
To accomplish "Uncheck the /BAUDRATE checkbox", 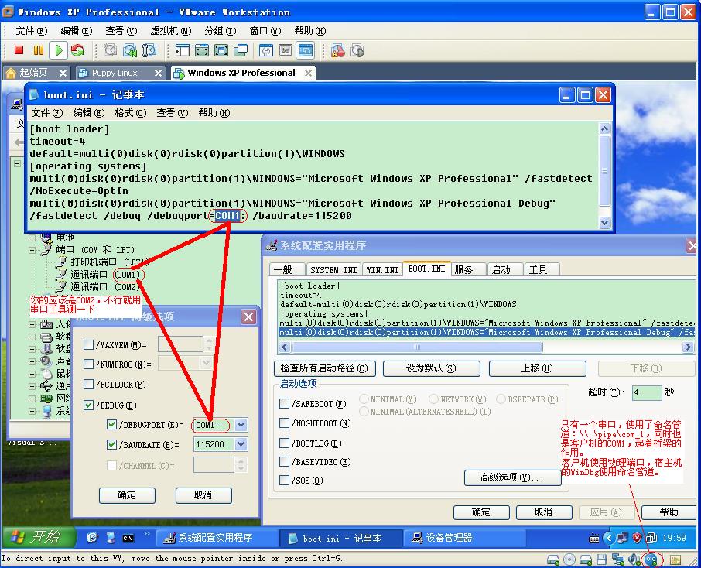I will click(x=111, y=444).
